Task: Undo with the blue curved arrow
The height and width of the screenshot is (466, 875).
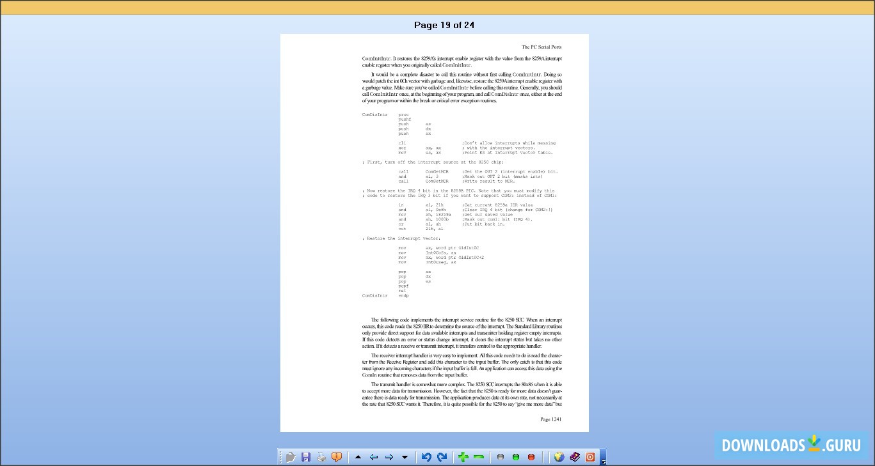Action: (427, 456)
